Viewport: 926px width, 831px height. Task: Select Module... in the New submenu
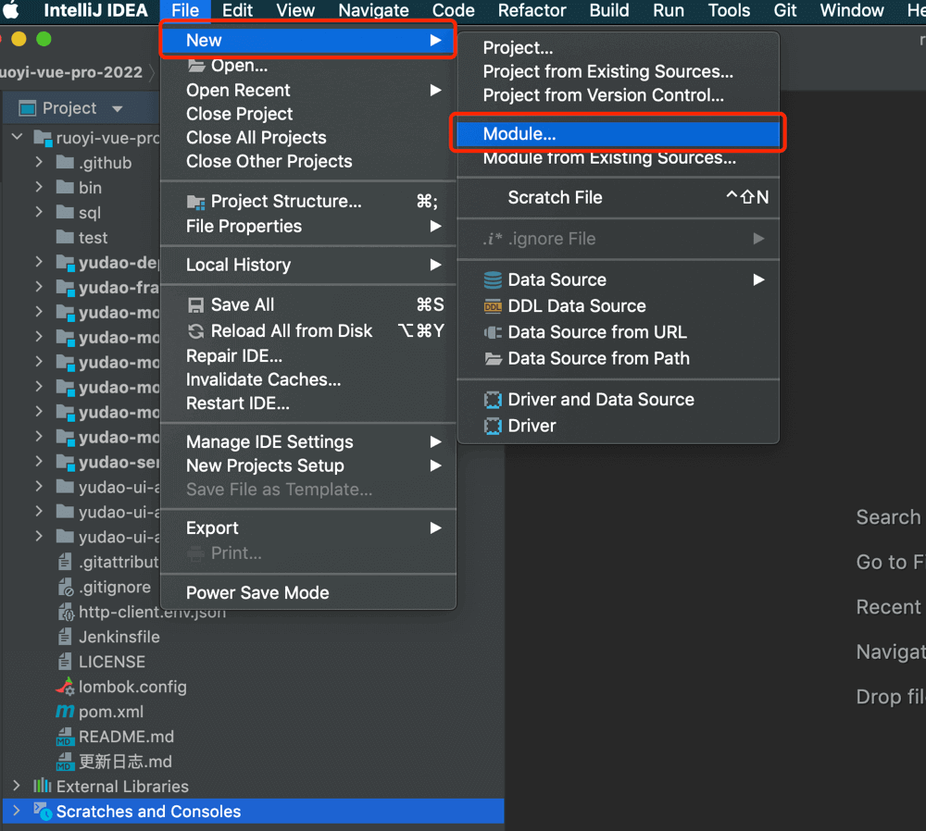coord(519,134)
